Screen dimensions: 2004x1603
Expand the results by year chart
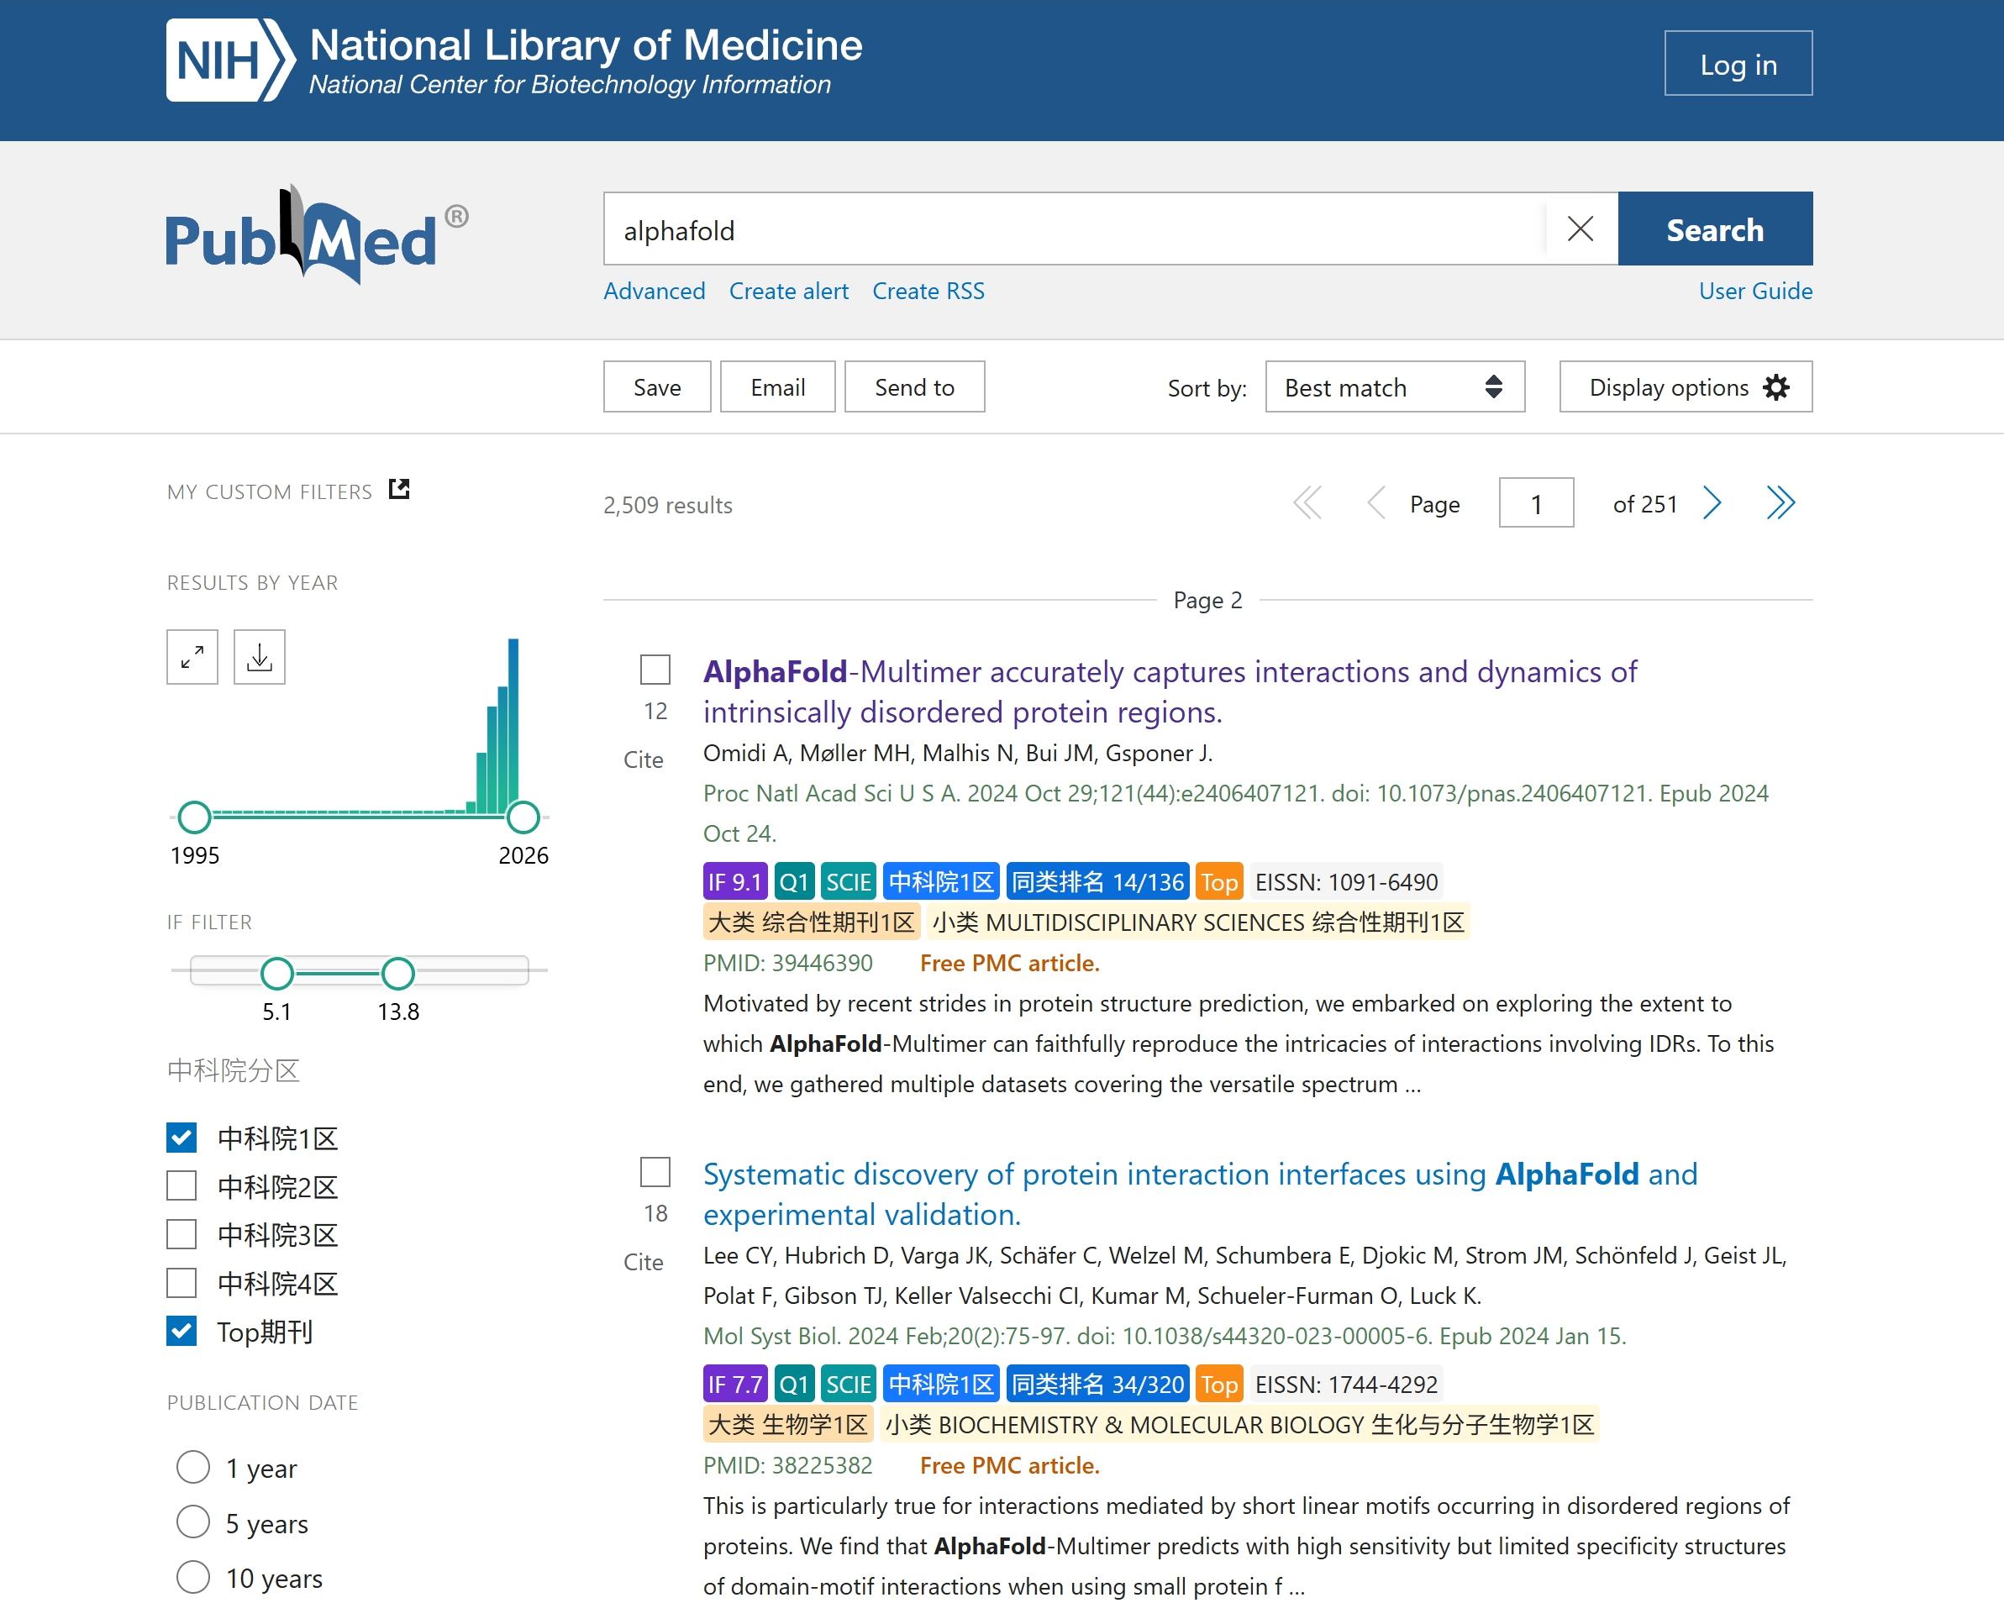tap(192, 657)
